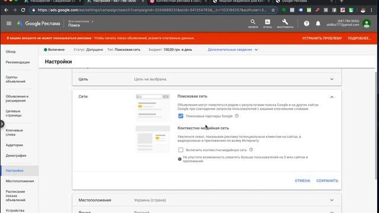Image resolution: width=379 pixels, height=213 pixels.
Task: Open Аудитории in sidebar
Action: click(x=14, y=145)
